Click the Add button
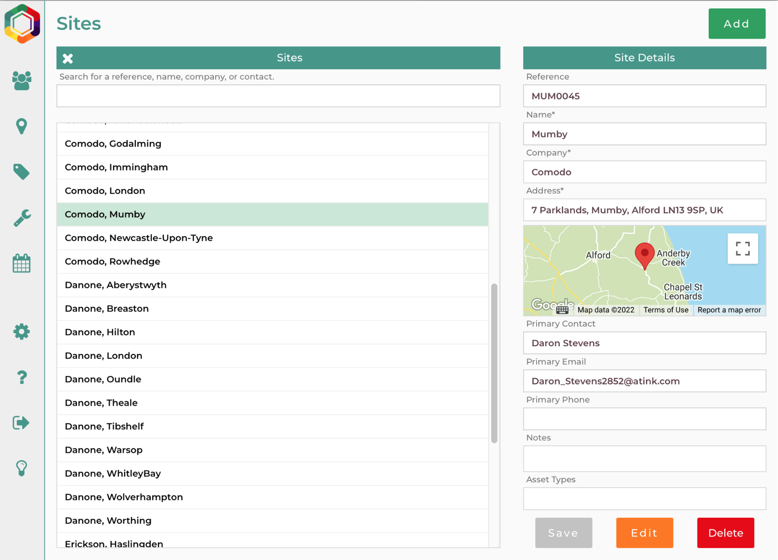Screen dimensions: 778x560 tap(737, 24)
